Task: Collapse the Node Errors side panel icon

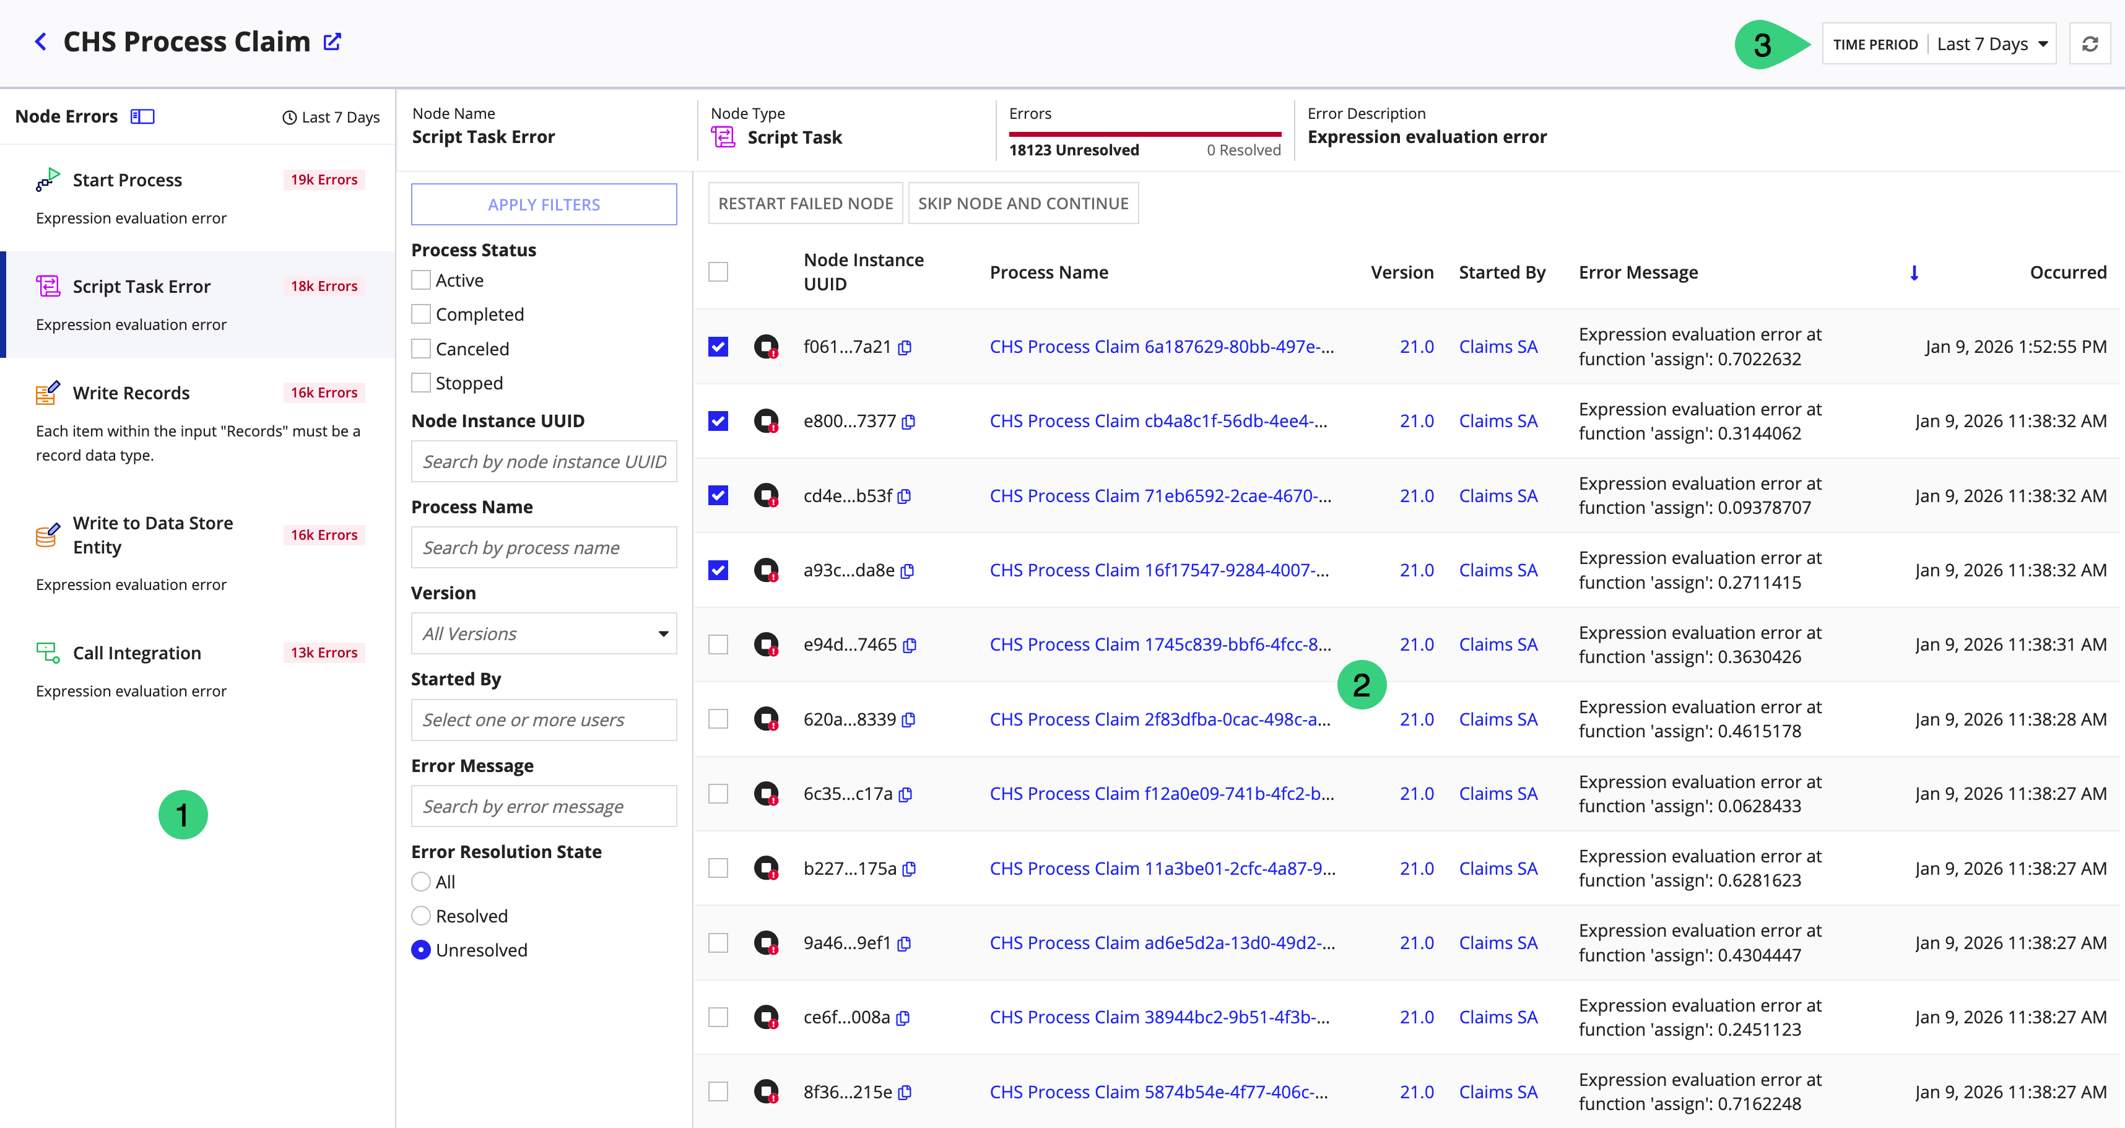Action: [142, 116]
